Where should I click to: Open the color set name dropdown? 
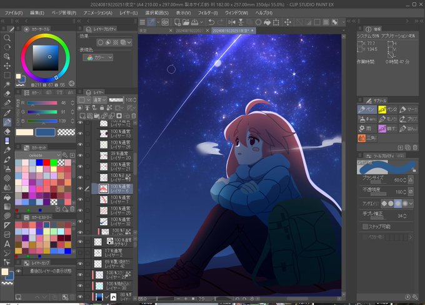[38, 155]
